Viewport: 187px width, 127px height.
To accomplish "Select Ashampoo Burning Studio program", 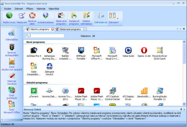I will [x=50, y=53].
